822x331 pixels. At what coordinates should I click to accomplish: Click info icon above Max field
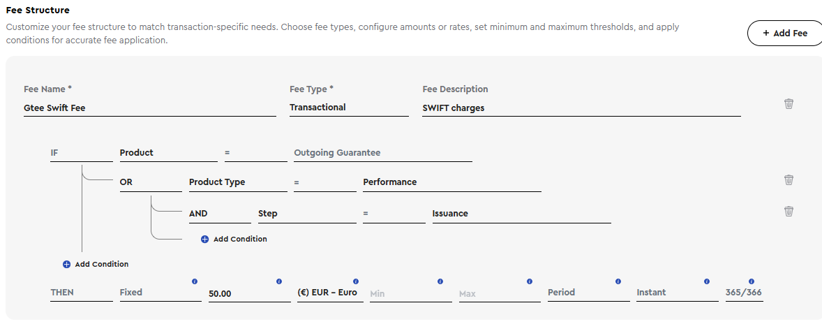(530, 281)
